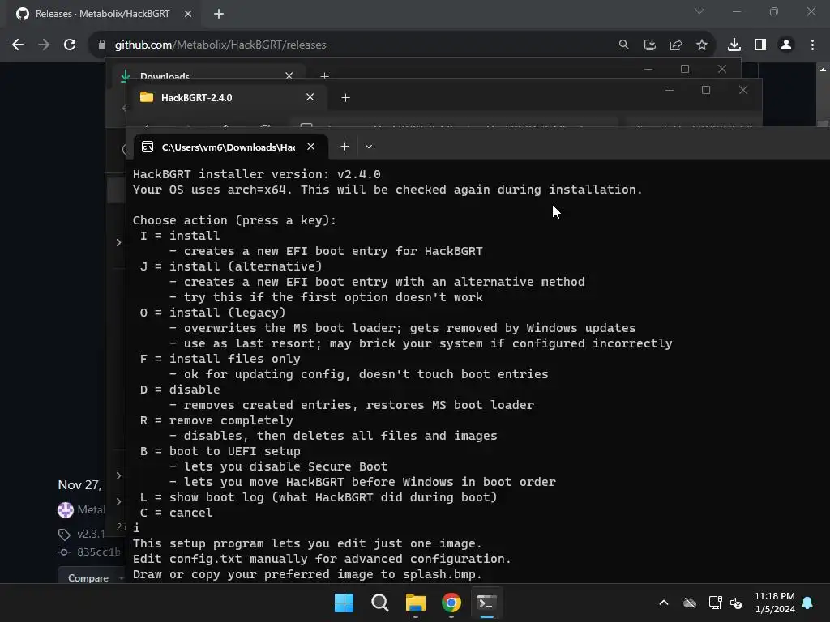The width and height of the screenshot is (830, 622).
Task: Expand the lowest chevron in Explorer navigation pane
Action: point(118,501)
